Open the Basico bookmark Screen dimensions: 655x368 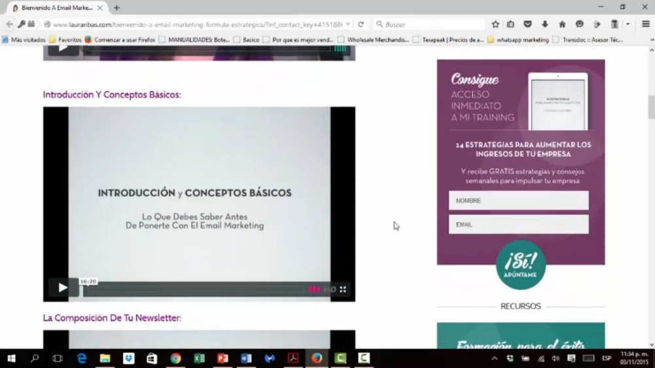tap(246, 40)
